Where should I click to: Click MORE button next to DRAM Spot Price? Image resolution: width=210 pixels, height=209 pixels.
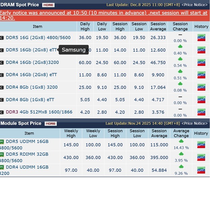click(x=48, y=5)
